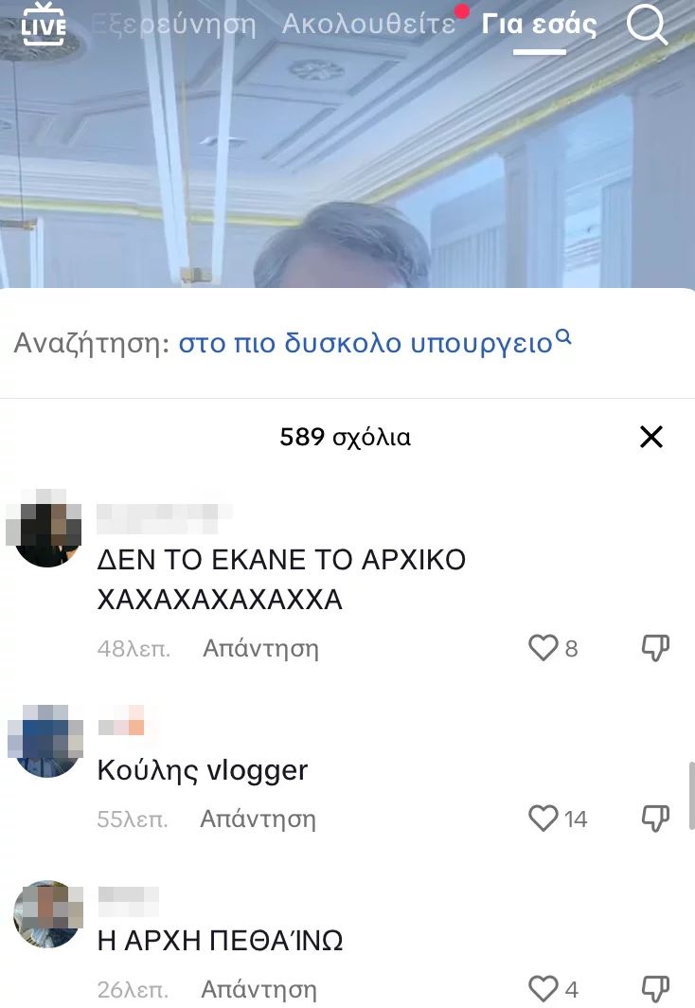Switch to the Ακολουθείτε tab

coord(368,25)
